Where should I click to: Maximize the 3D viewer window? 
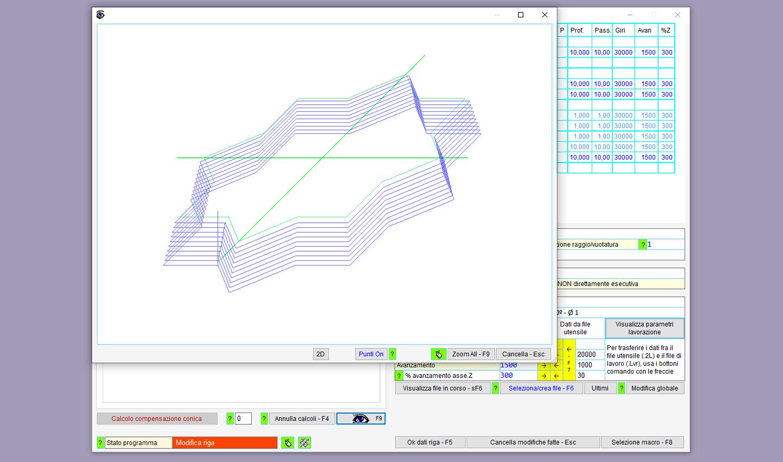tap(520, 15)
